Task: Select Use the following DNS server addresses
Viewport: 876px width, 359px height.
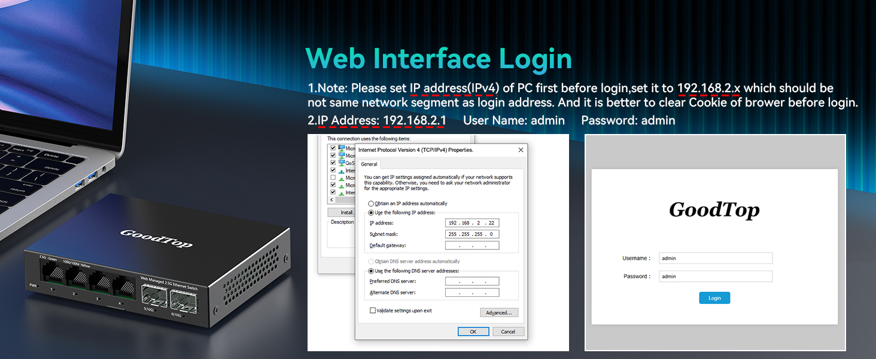Action: tap(371, 271)
